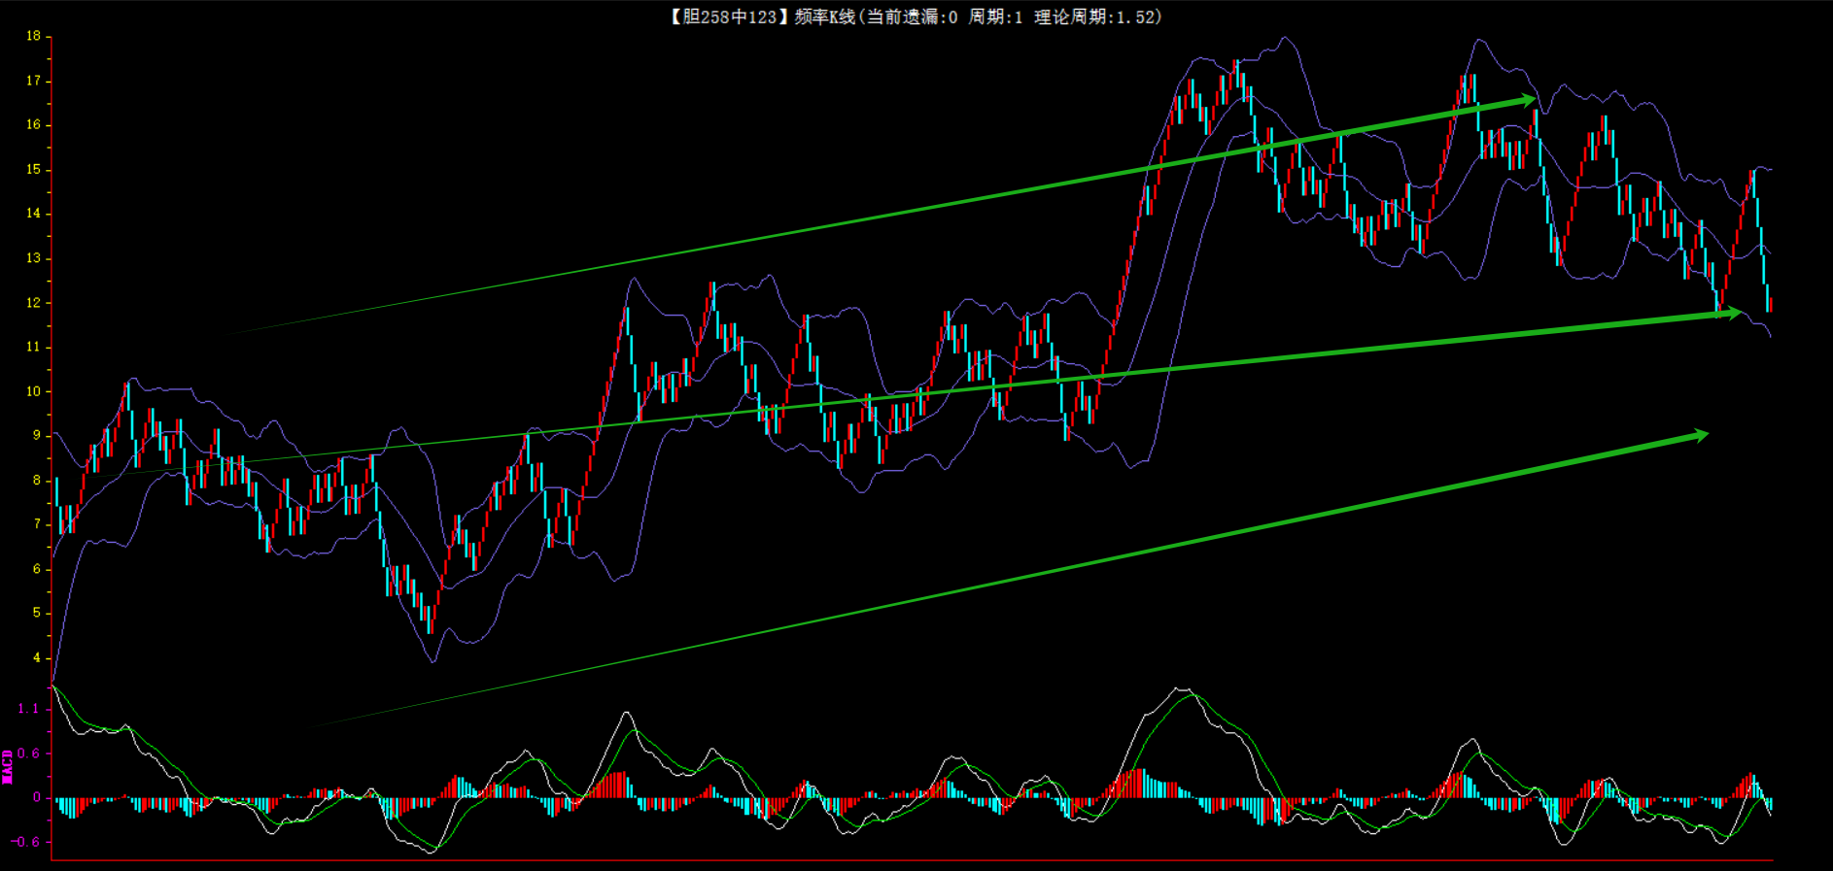Click the 1.1 label on MACD axis
This screenshot has width=1833, height=871.
(x=28, y=709)
